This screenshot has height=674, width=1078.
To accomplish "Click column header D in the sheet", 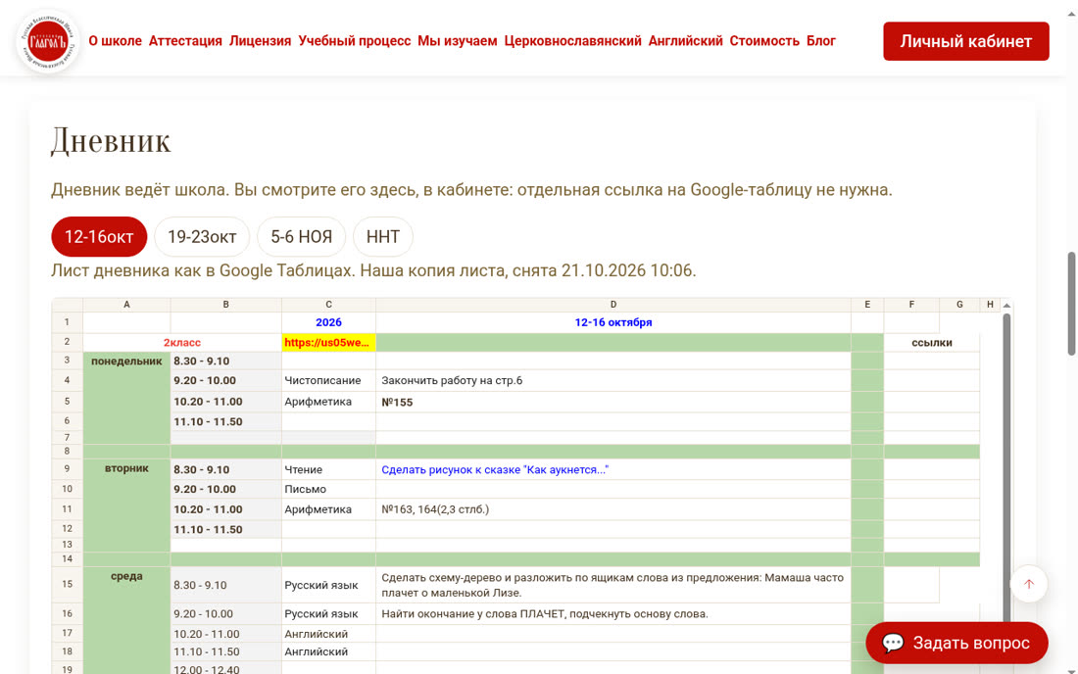I will pyautogui.click(x=613, y=305).
